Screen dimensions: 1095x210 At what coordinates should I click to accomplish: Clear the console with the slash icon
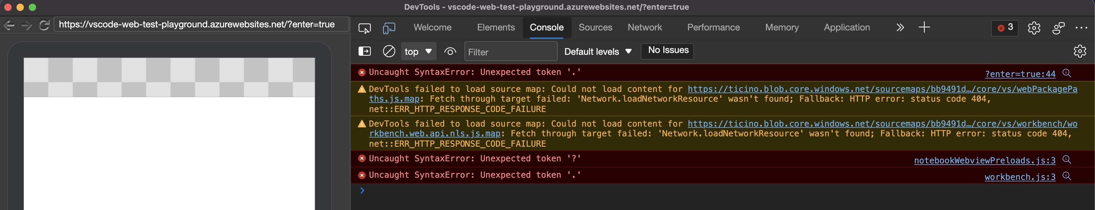(x=389, y=51)
